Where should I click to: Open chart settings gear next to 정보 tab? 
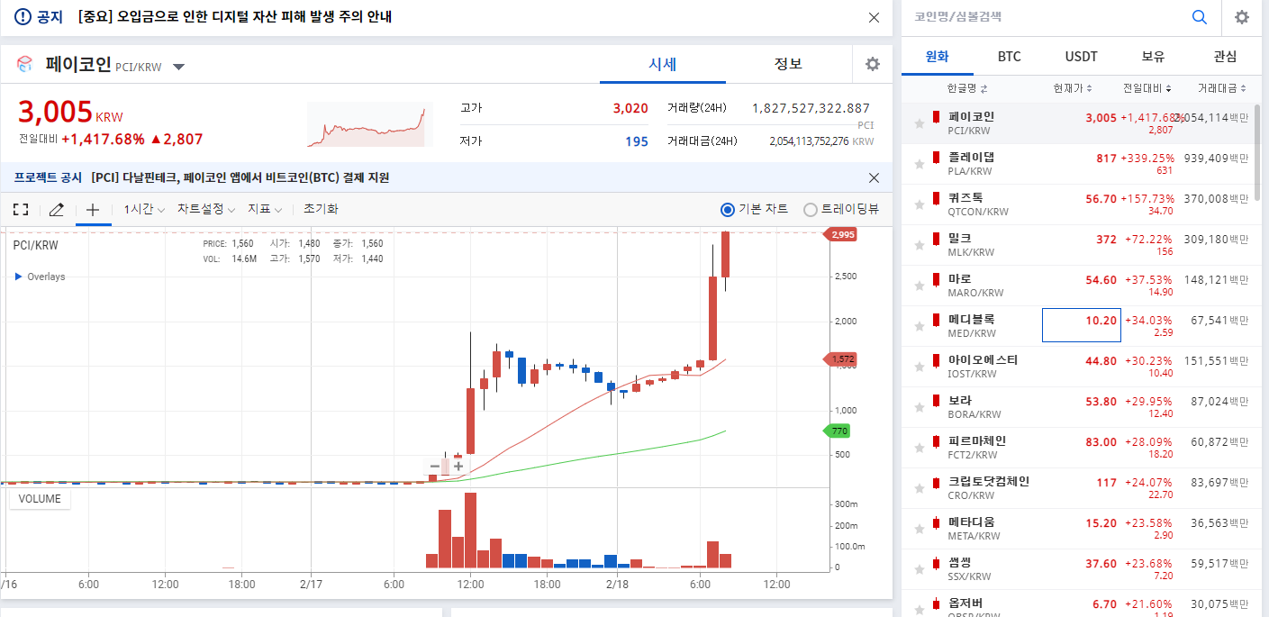872,64
